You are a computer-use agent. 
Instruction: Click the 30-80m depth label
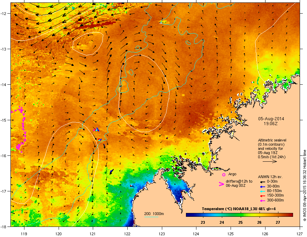tap(273, 186)
